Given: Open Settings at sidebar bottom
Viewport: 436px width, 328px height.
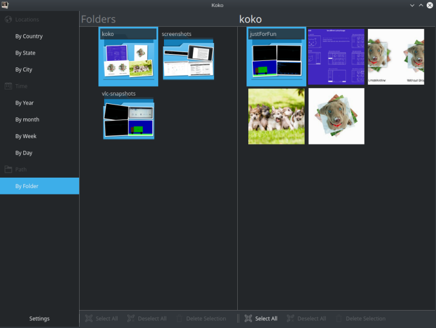Looking at the screenshot, I should click(x=40, y=318).
